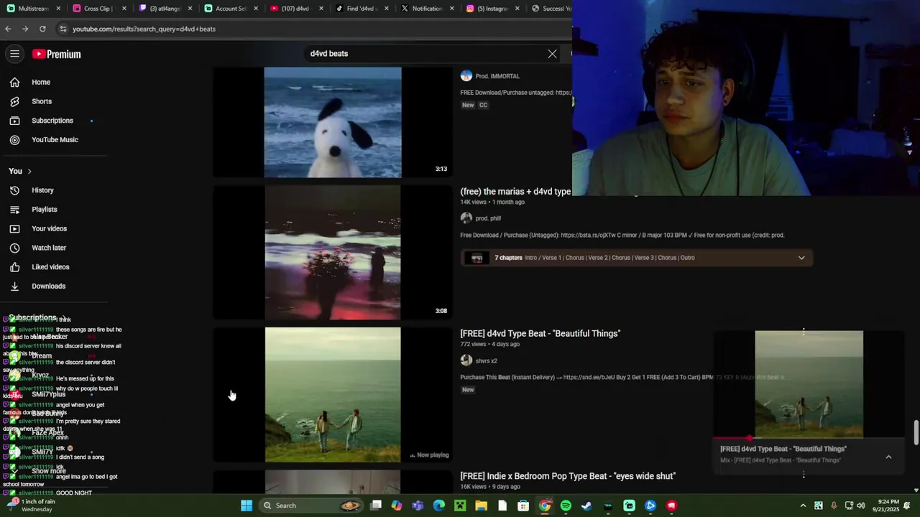
Task: Open the Snoopy thumbnail video
Action: [x=333, y=122]
